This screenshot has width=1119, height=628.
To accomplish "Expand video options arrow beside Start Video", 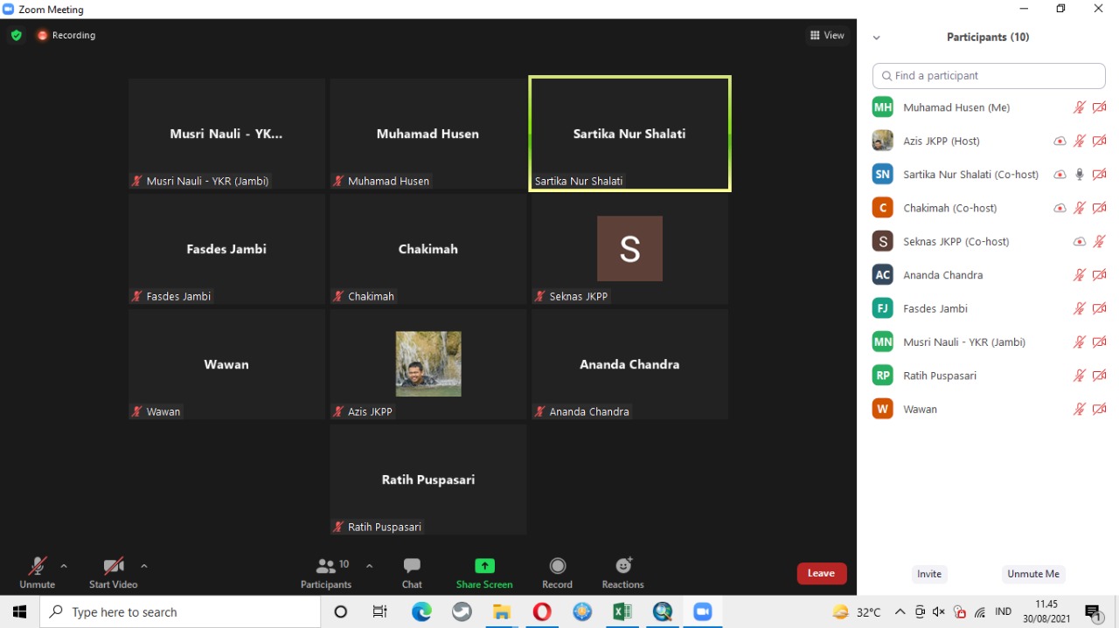I will (x=144, y=566).
